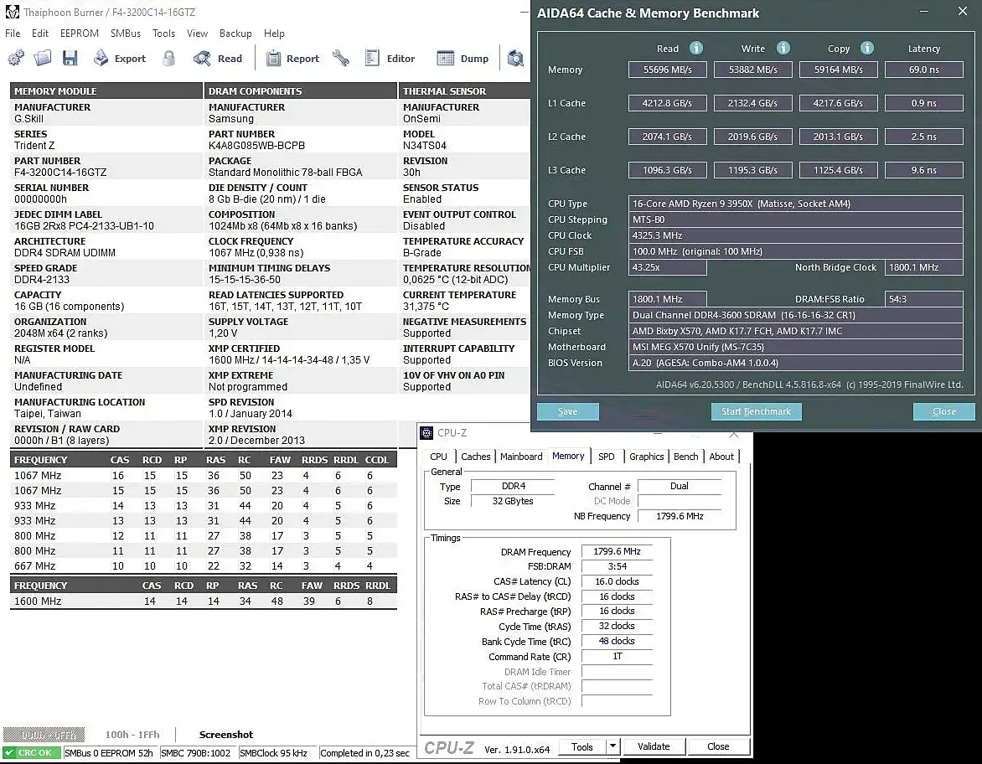Click Start Benchmark in AIDA64
Viewport: 982px width, 764px height.
(x=756, y=411)
